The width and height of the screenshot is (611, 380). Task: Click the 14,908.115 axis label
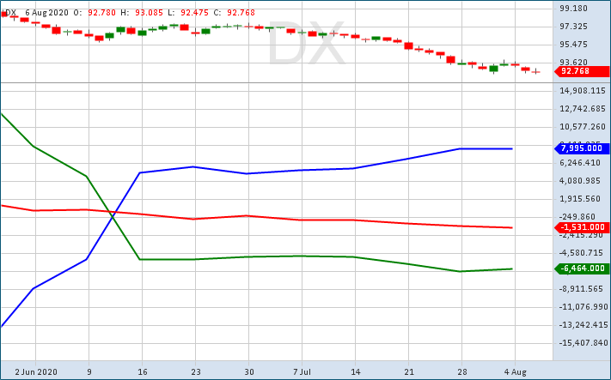pos(583,91)
